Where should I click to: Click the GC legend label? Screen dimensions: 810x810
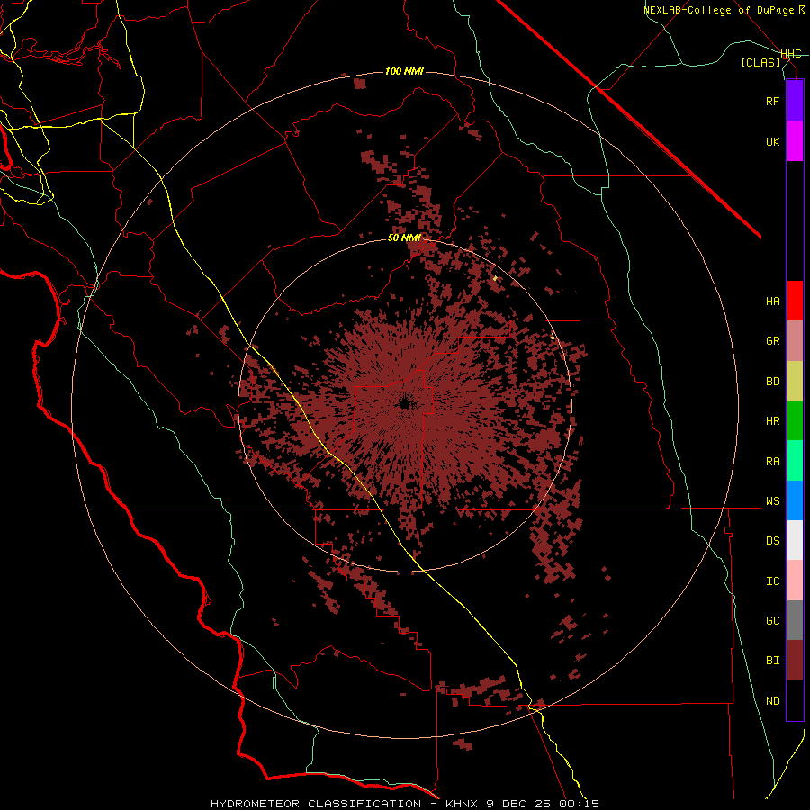[x=773, y=621]
